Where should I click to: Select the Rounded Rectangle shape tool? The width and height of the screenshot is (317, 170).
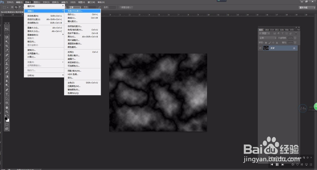tap(7, 103)
